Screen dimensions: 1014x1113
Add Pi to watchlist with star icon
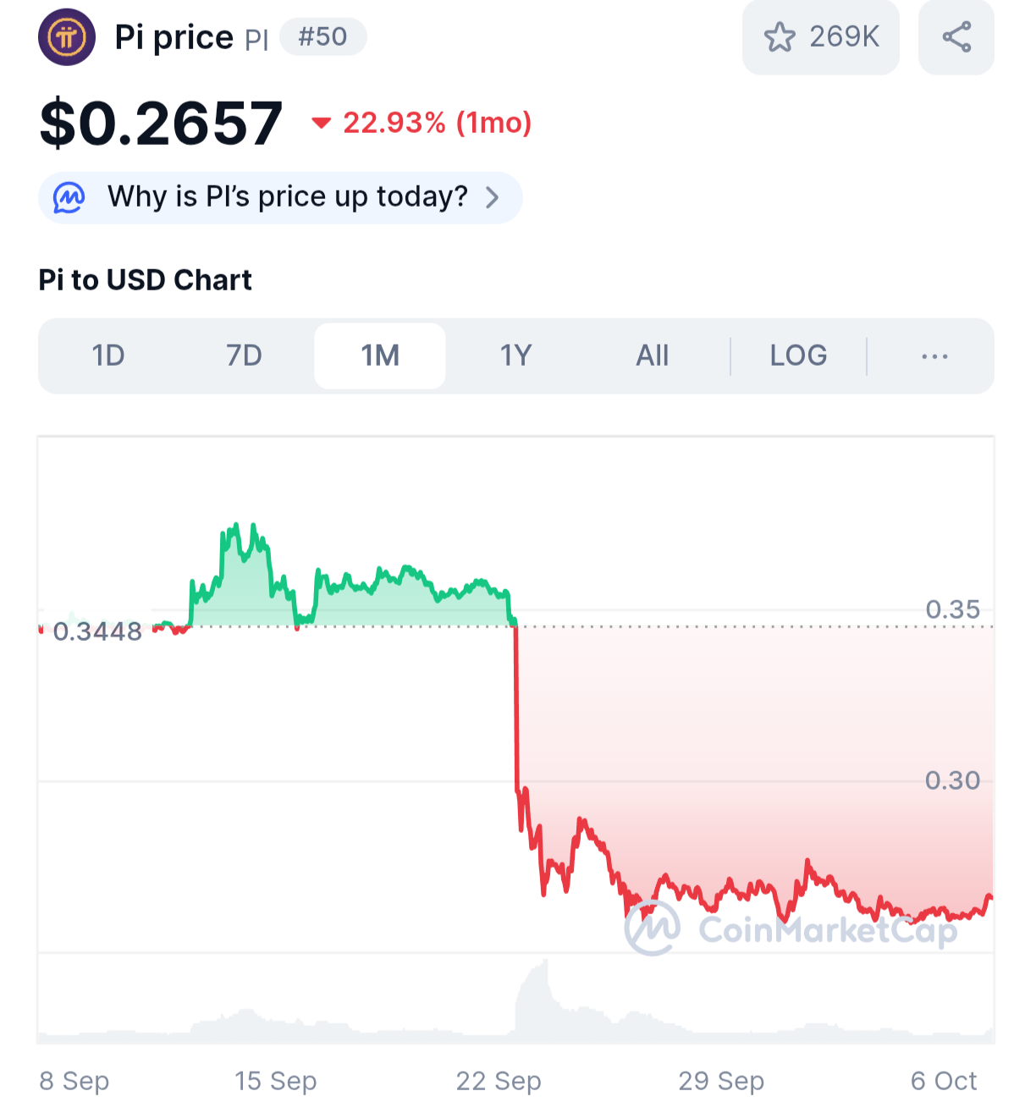780,37
